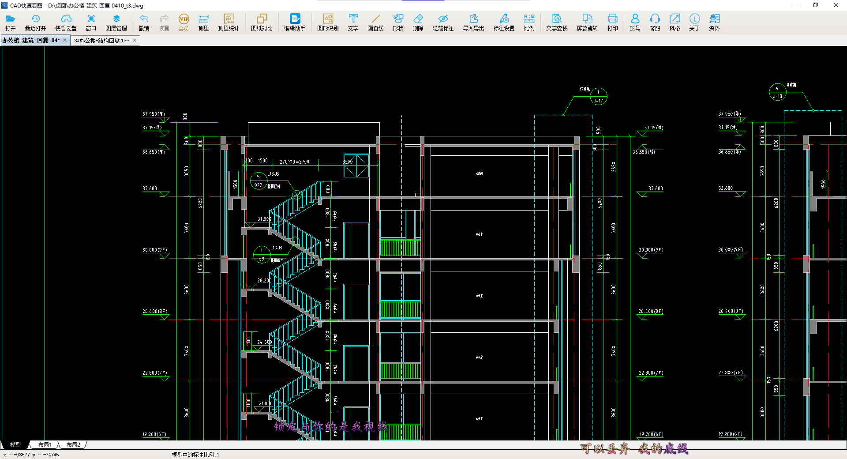The height and width of the screenshot is (459, 847).
Task: Select the 模型 model space tab
Action: 15,444
